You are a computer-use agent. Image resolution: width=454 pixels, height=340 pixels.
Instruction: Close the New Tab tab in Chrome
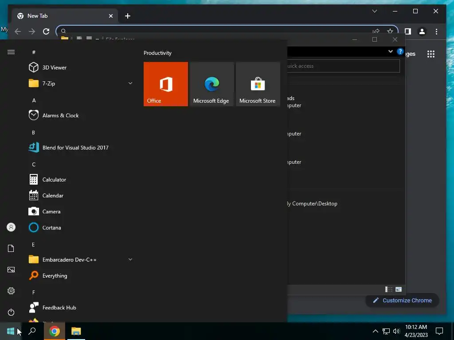coord(110,16)
